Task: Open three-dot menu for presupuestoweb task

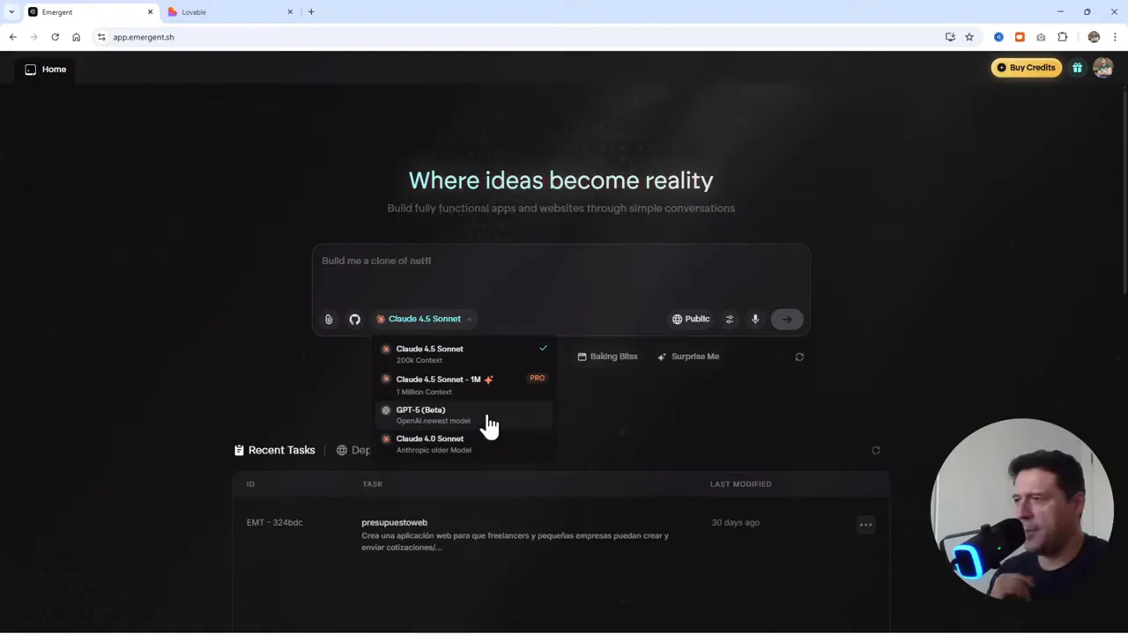Action: tap(865, 525)
